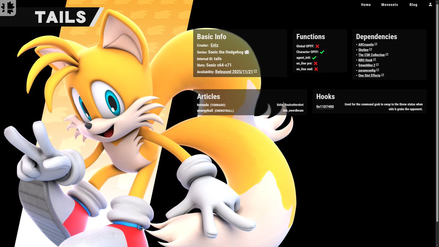Click external-link icon next to Skyline
The width and height of the screenshot is (439, 247).
[x=371, y=49]
